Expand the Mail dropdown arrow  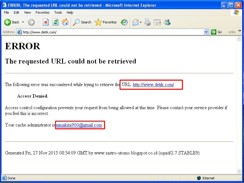pyautogui.click(x=141, y=22)
